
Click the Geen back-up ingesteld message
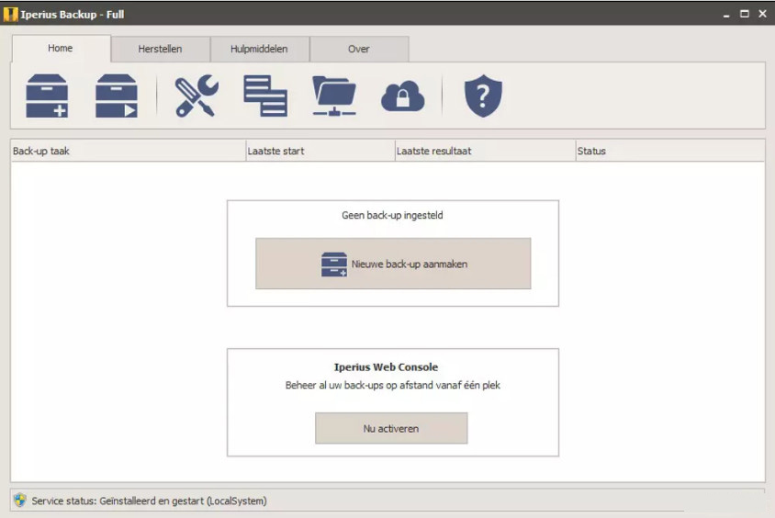tap(392, 215)
